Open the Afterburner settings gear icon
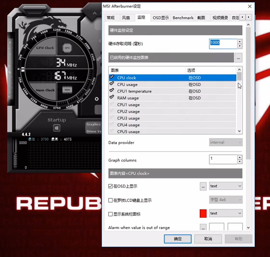This screenshot has height=257, width=270. point(97,99)
